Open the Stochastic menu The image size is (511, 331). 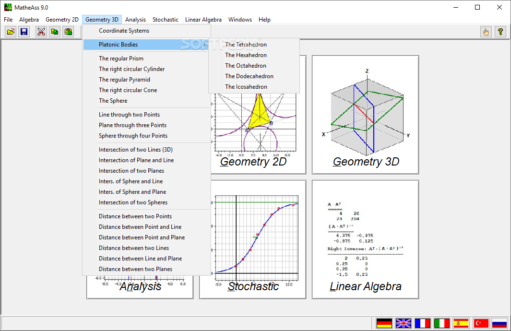pos(166,20)
